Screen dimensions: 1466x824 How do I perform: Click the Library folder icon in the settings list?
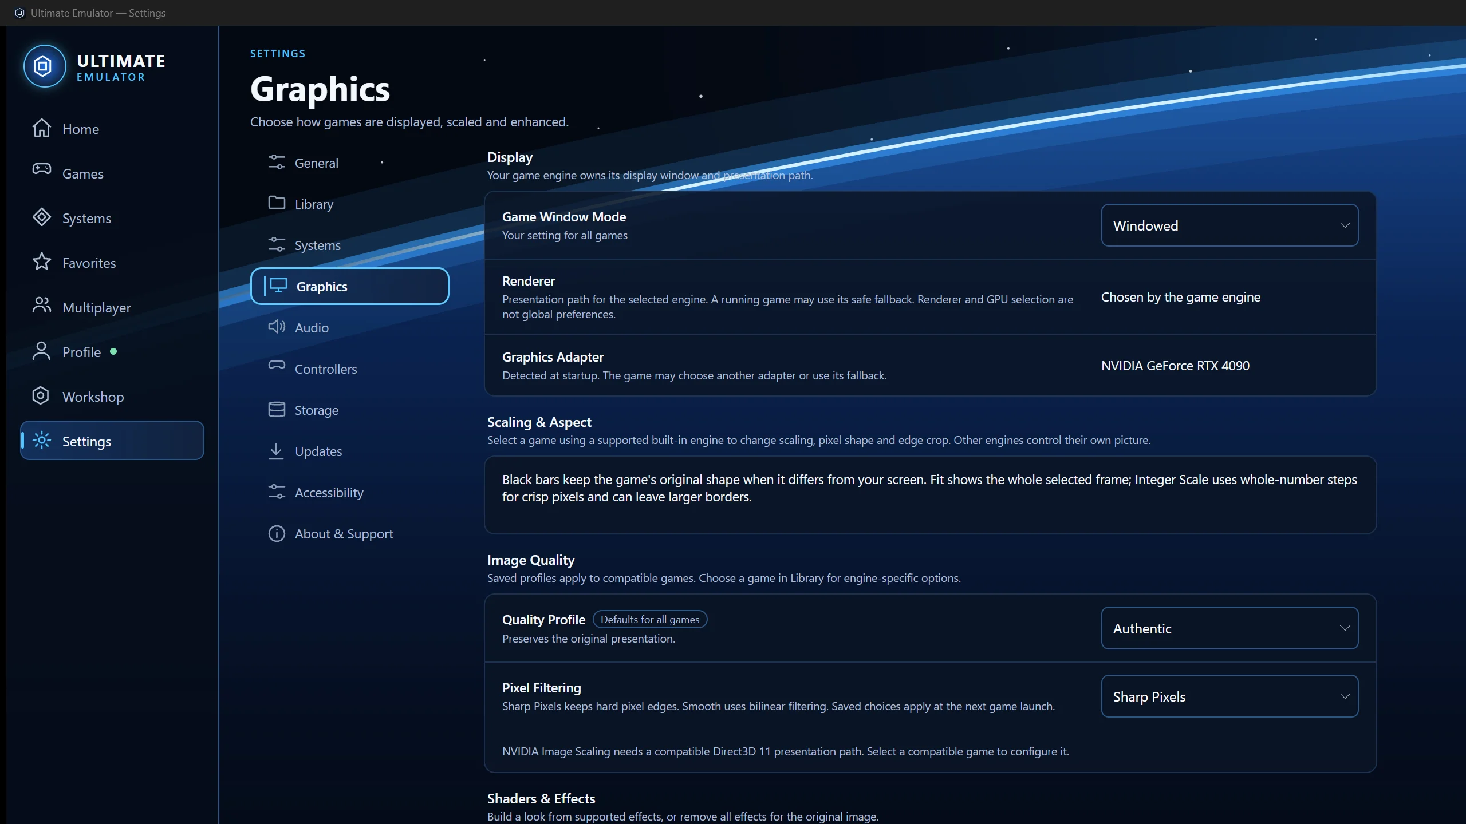(x=277, y=203)
